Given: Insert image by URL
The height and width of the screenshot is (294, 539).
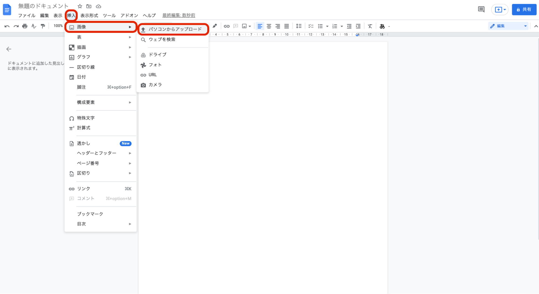Looking at the screenshot, I should point(173,75).
